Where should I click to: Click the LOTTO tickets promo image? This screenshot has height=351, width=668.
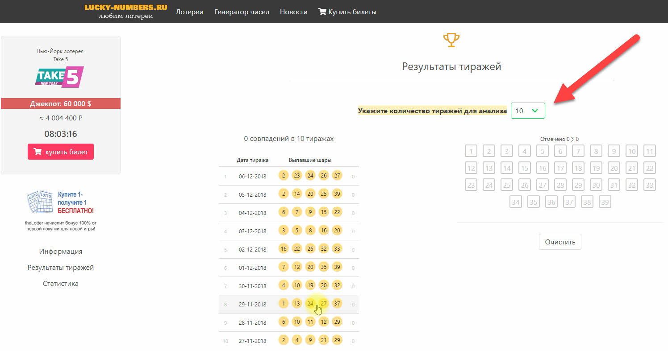[39, 202]
